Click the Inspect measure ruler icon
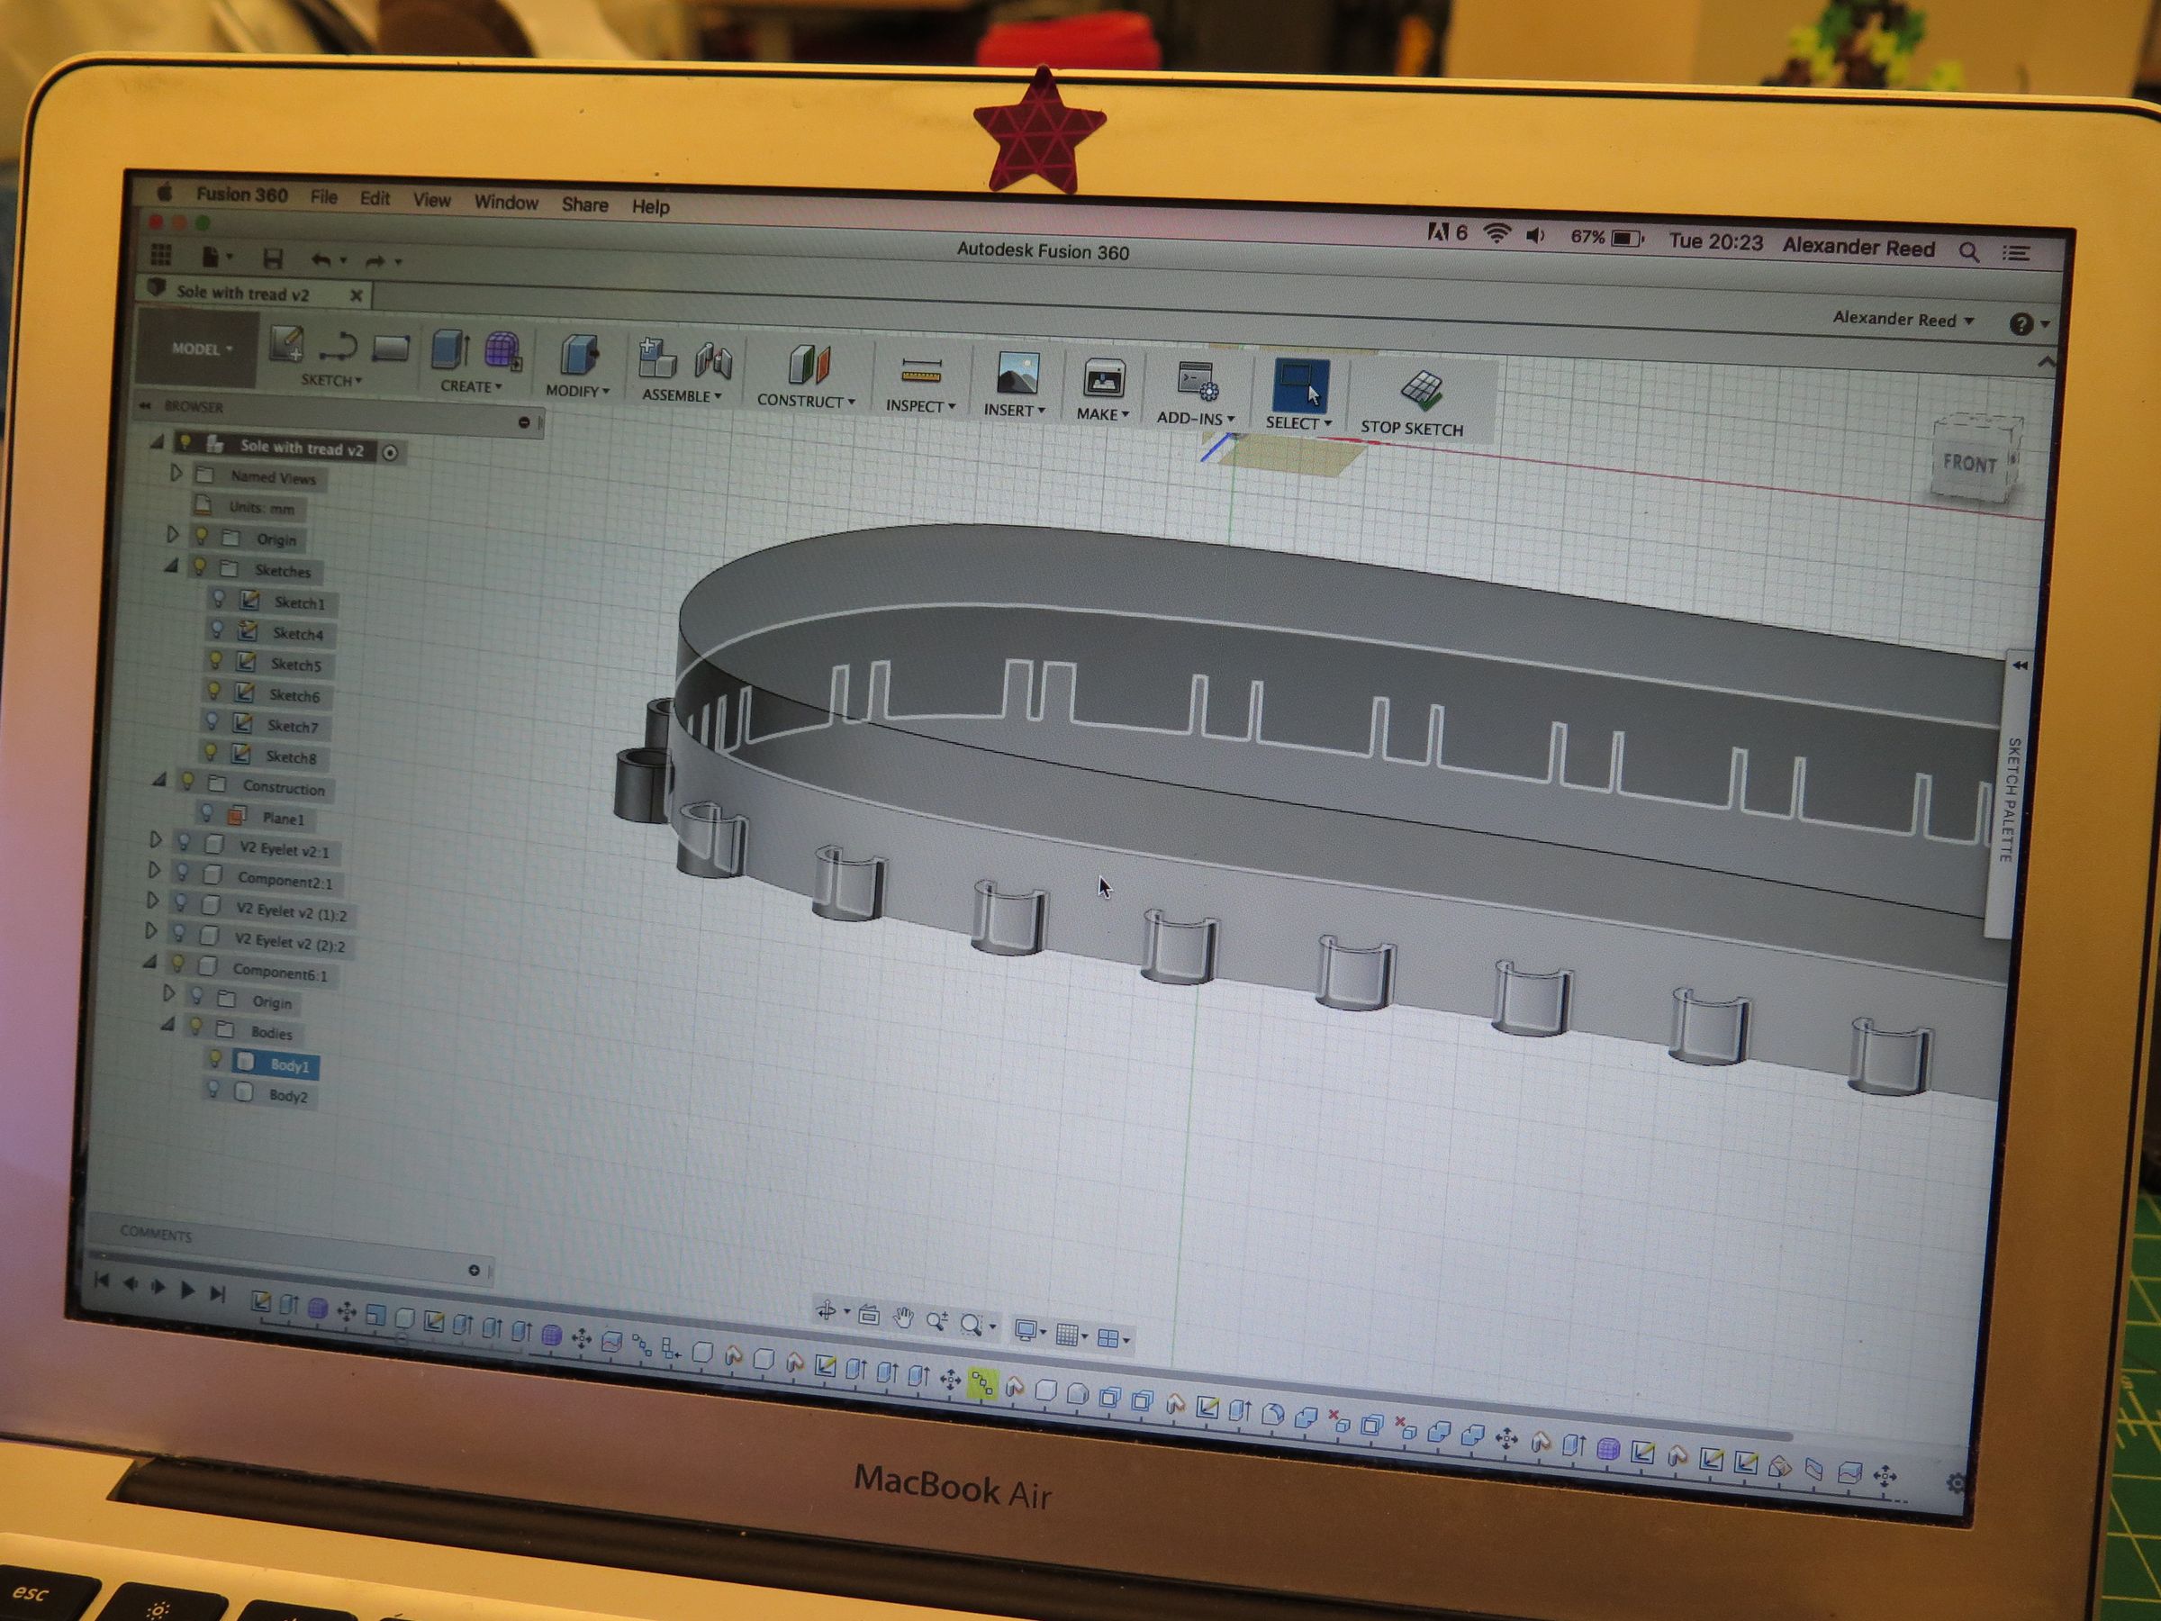Image resolution: width=2161 pixels, height=1621 pixels. (920, 372)
